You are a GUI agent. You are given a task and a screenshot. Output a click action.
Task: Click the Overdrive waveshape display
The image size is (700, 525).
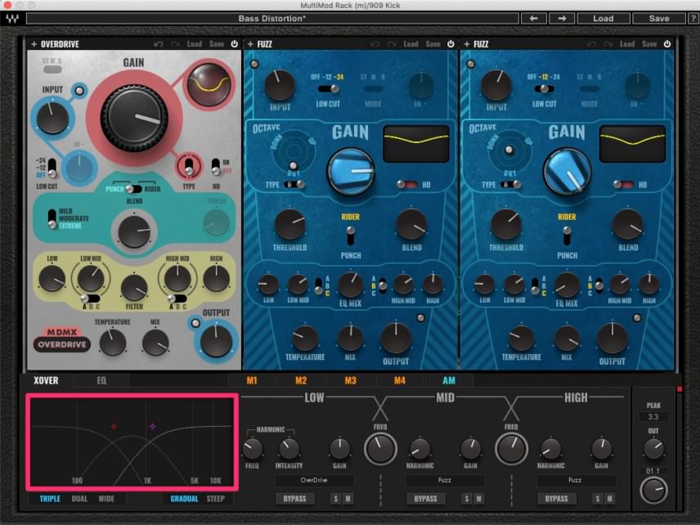(x=209, y=84)
